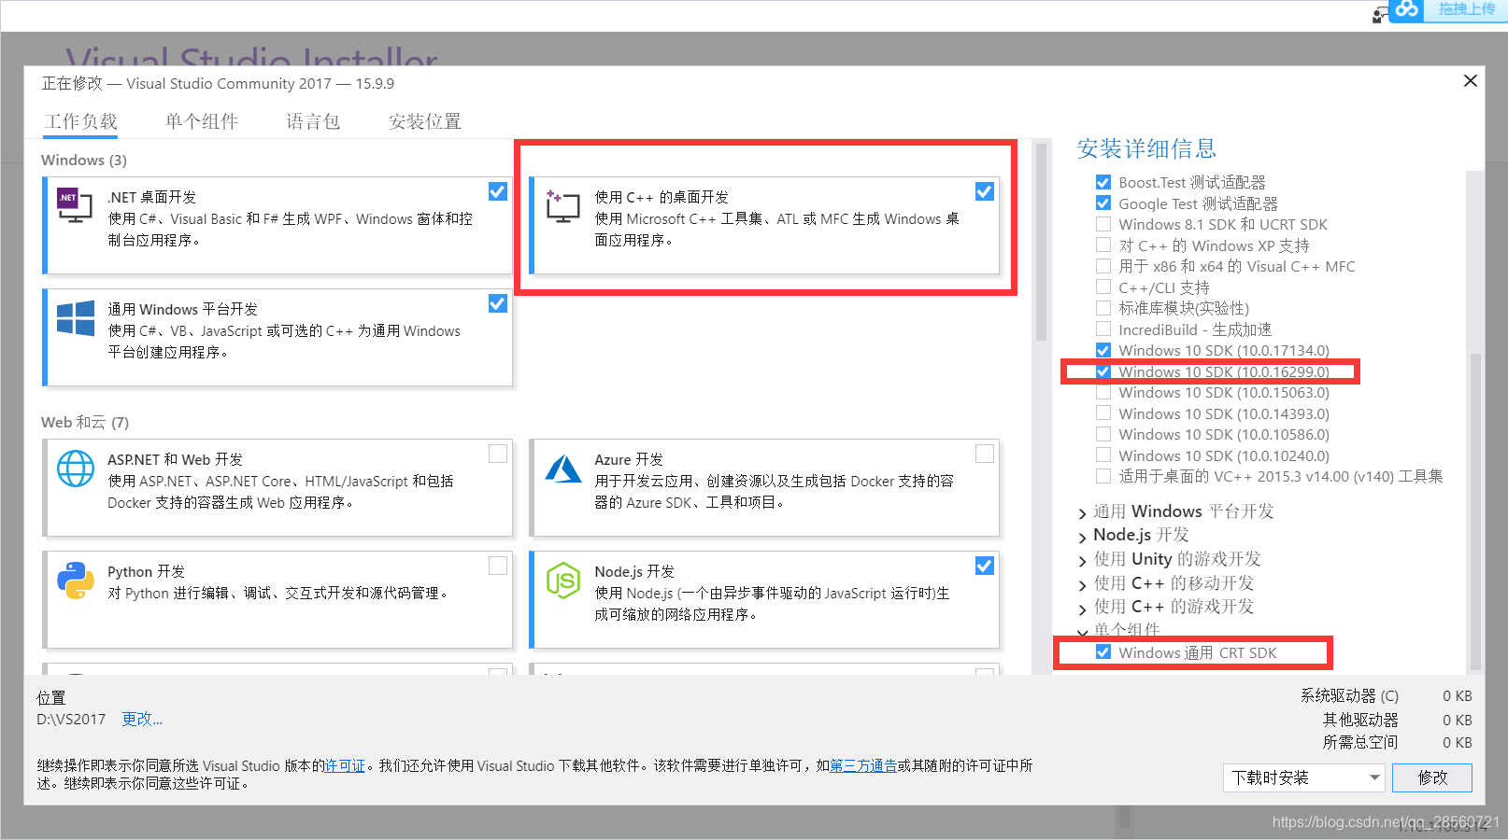Uncheck Windows 通用 CRT SDK component
The image size is (1508, 840).
[x=1103, y=652]
